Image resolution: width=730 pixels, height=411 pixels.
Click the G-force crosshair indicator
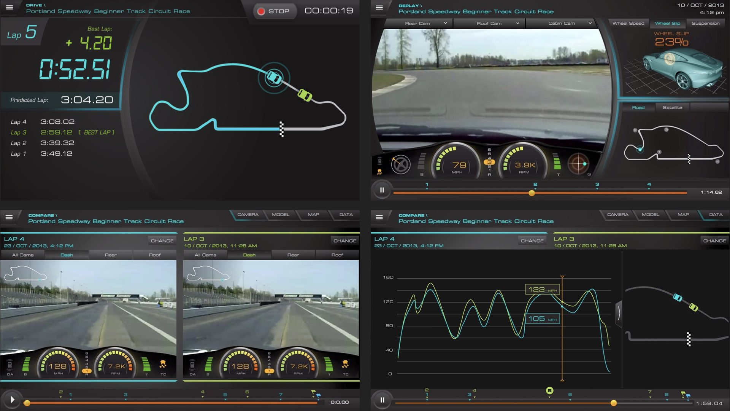click(x=578, y=164)
